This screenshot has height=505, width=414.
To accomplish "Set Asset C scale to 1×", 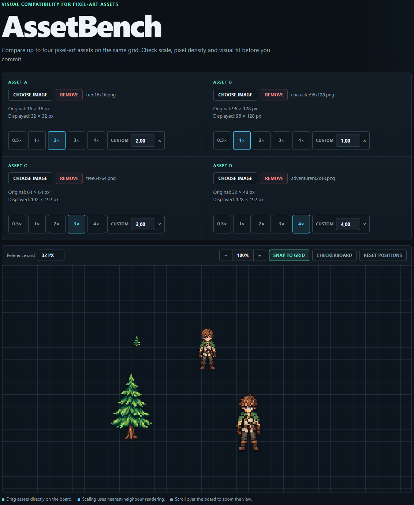I will pyautogui.click(x=37, y=224).
